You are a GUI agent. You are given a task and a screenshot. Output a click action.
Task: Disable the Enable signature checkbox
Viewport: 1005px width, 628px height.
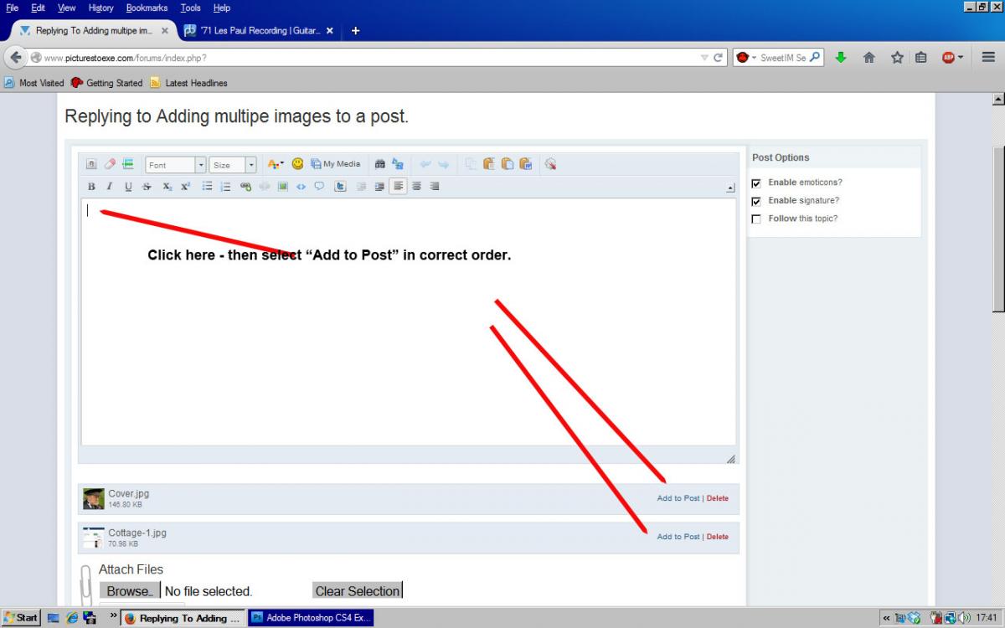[x=756, y=201]
